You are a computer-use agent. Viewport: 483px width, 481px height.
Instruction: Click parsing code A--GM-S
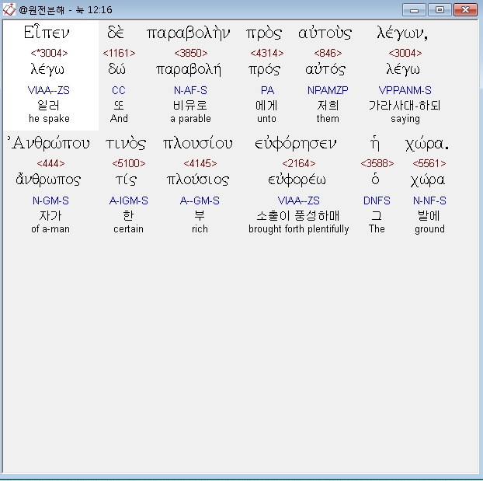click(x=200, y=200)
